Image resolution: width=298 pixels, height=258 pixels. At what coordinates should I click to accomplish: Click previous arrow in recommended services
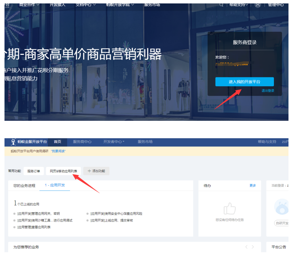(x=246, y=247)
